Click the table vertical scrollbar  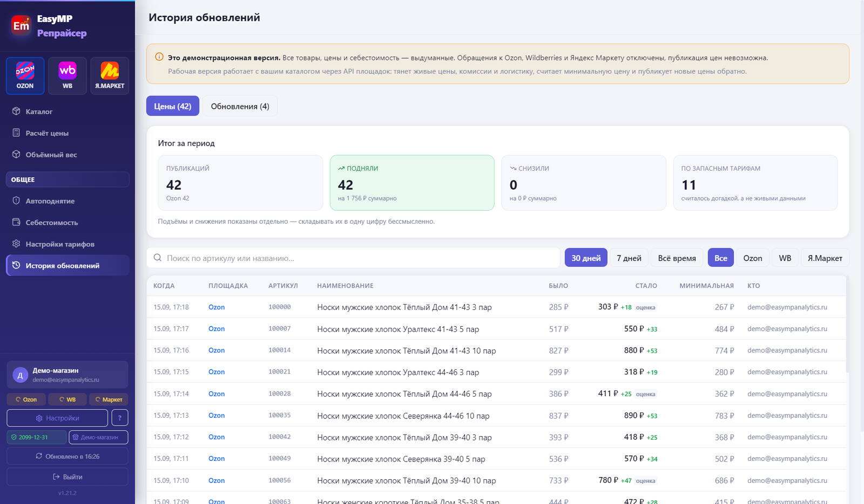[848, 323]
